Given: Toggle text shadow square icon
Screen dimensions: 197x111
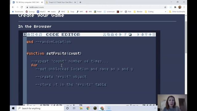Looking at the screenshot, I should pyautogui.click(x=130, y=35).
